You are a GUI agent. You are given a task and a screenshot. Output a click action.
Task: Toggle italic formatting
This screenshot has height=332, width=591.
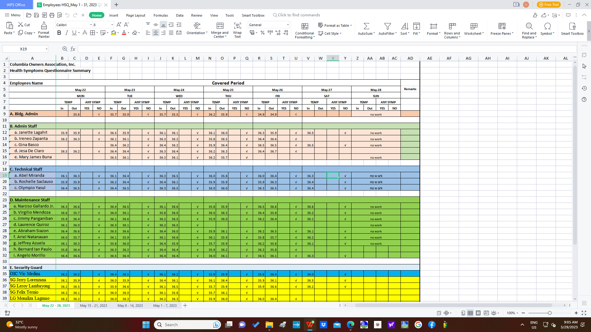point(66,33)
